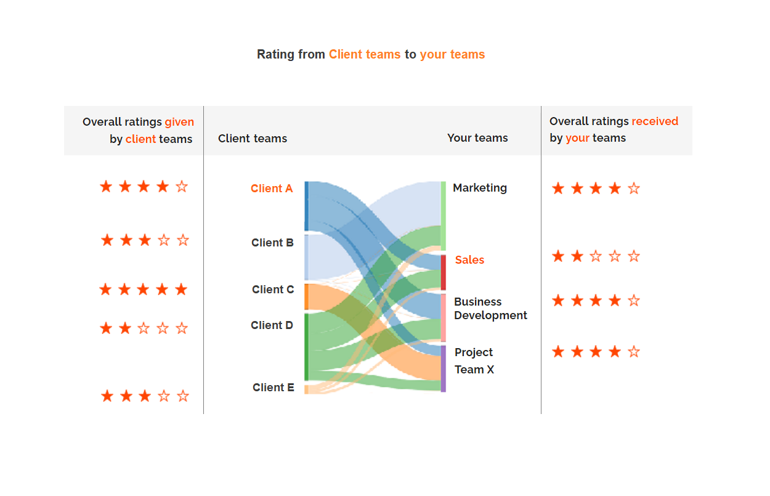Click the last empty star in Client E rating
The height and width of the screenshot is (496, 770).
click(x=183, y=396)
